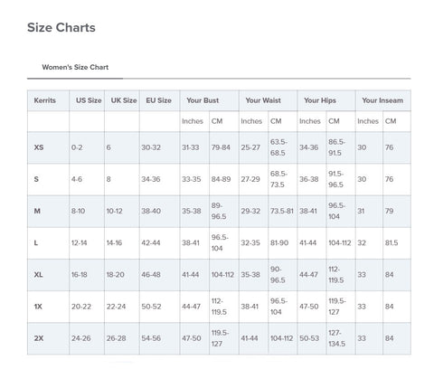434x379 pixels.
Task: Click the 2X size row label
Action: coord(48,338)
